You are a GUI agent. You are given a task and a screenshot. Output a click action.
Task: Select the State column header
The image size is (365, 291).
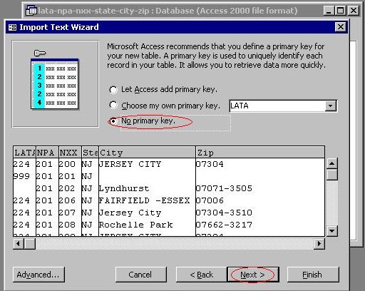click(90, 153)
